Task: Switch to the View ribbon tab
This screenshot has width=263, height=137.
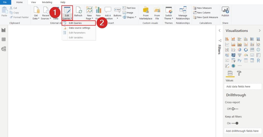Action: click(33, 2)
